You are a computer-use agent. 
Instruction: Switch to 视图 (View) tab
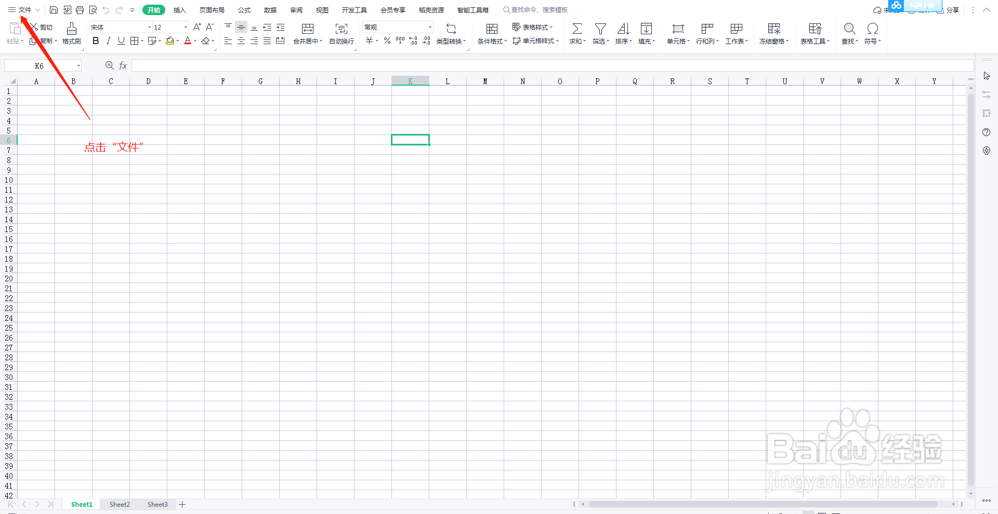tap(322, 10)
